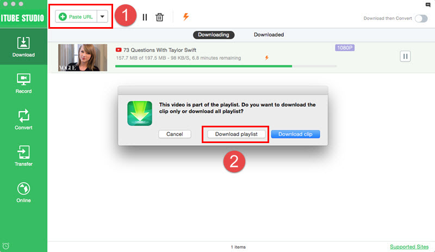
Task: Open the Transfer section in sidebar
Action: click(23, 156)
